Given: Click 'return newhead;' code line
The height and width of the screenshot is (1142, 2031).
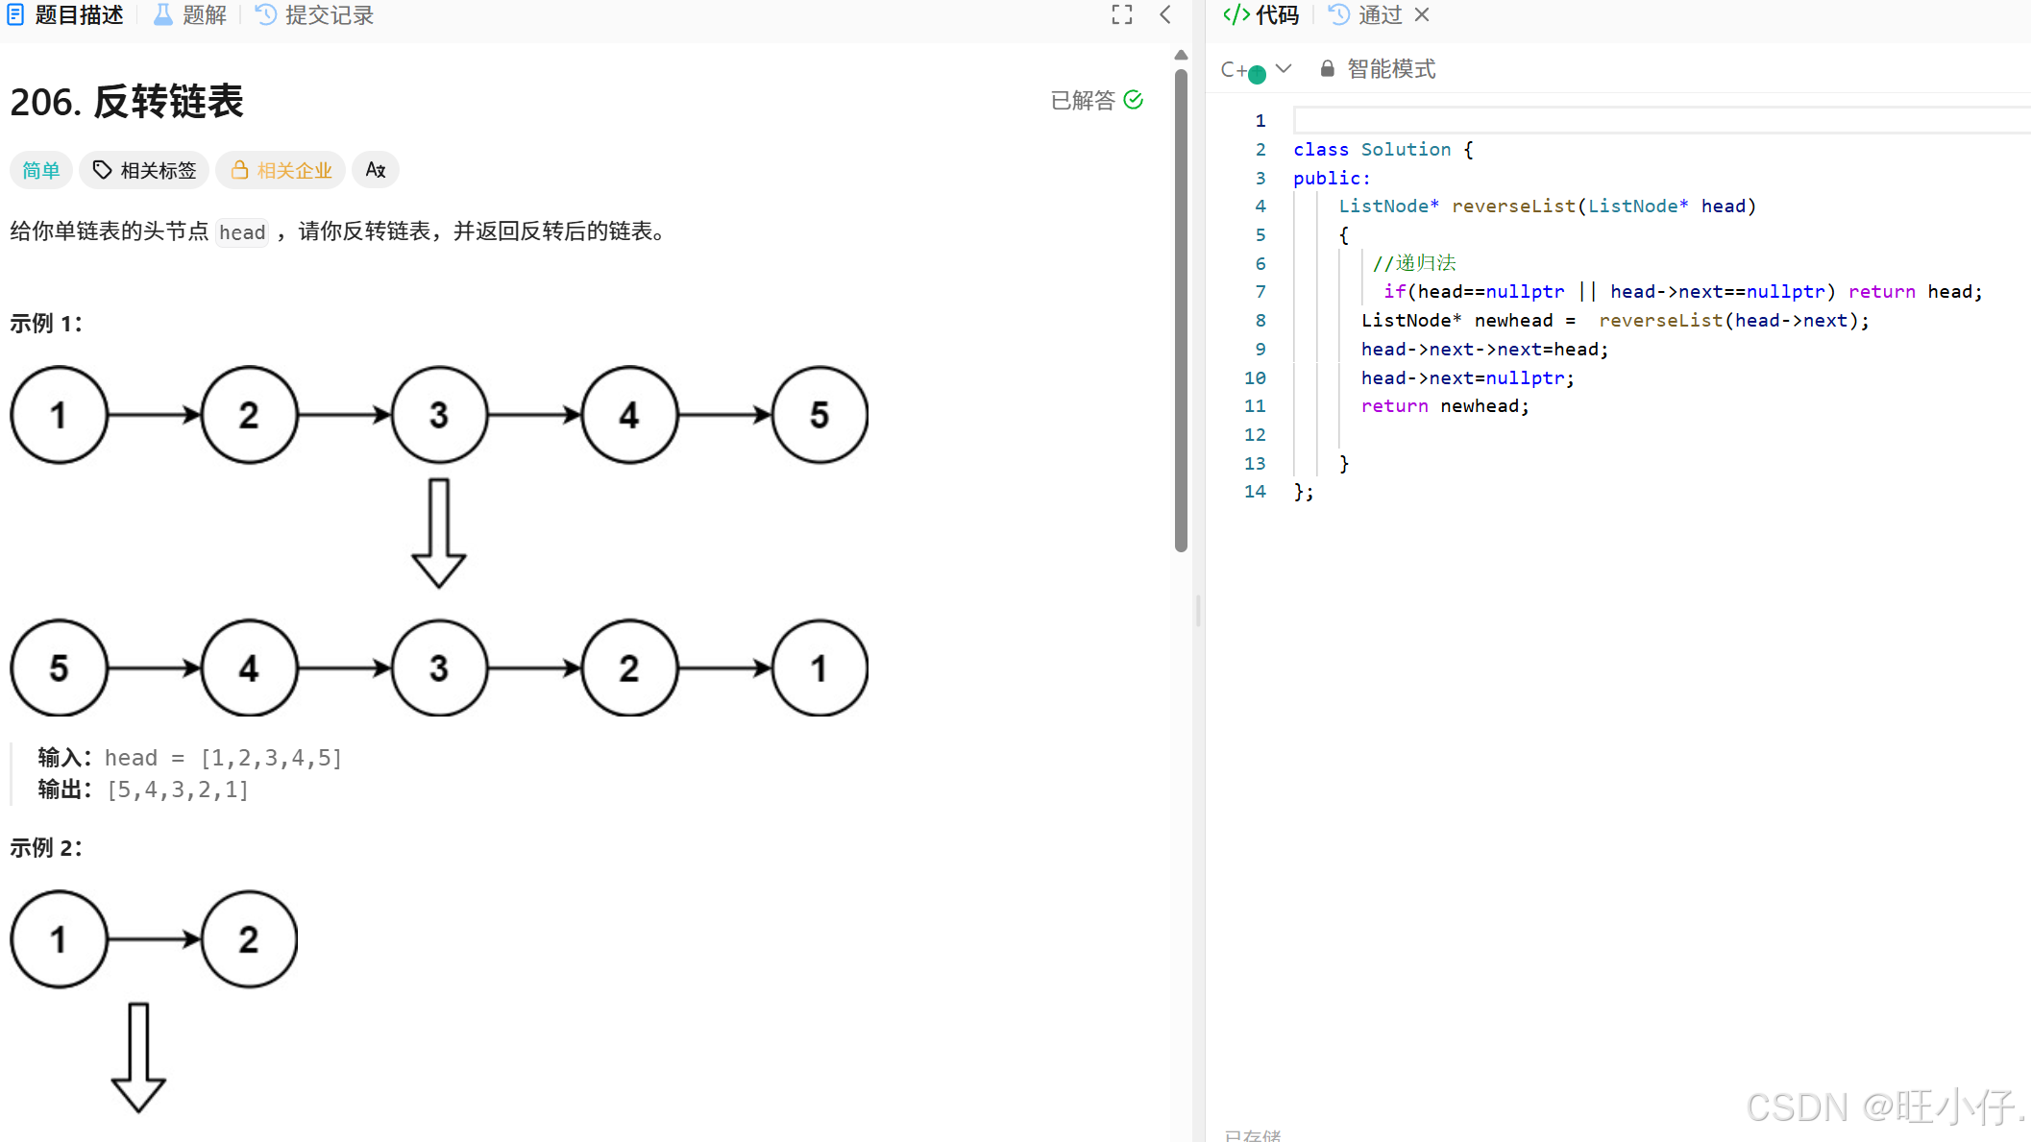Looking at the screenshot, I should point(1445,406).
